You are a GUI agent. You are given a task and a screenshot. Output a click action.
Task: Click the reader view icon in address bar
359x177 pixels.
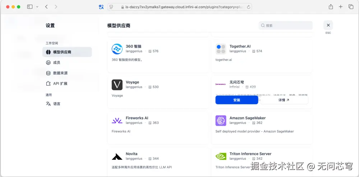pyautogui.click(x=111, y=7)
